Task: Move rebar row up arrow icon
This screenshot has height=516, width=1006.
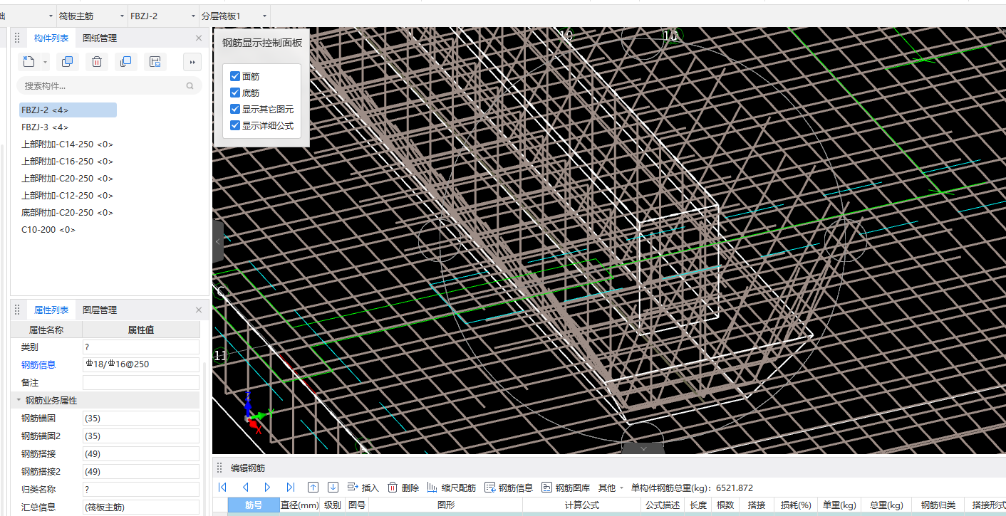Action: 313,488
